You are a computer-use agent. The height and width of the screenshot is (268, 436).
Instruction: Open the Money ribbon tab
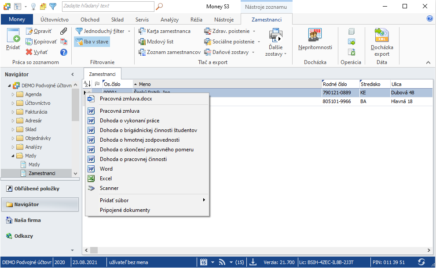point(17,19)
